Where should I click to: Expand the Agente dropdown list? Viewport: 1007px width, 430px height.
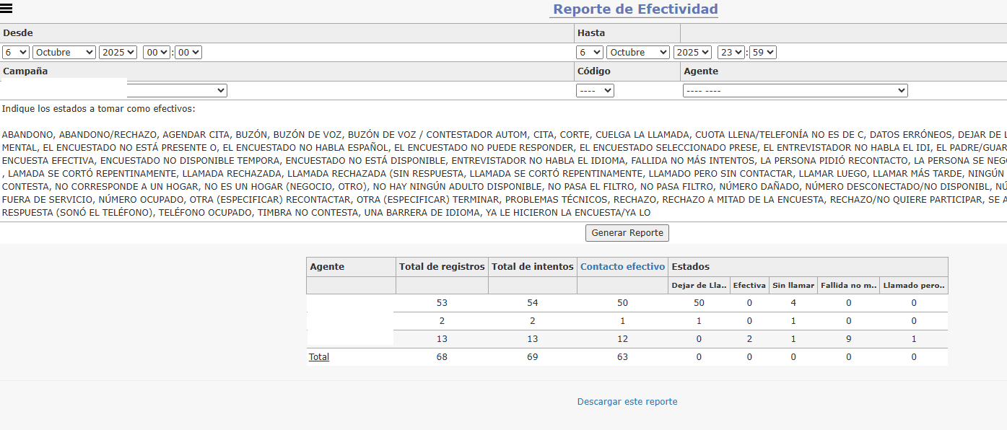[795, 91]
